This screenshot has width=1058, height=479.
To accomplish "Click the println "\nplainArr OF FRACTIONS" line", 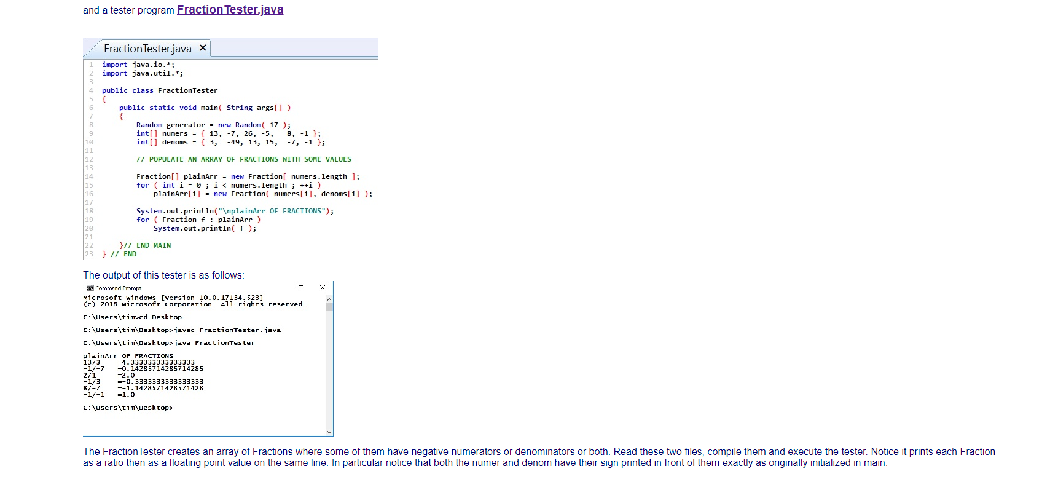I will (x=235, y=211).
